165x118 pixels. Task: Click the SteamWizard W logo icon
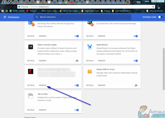90,47
